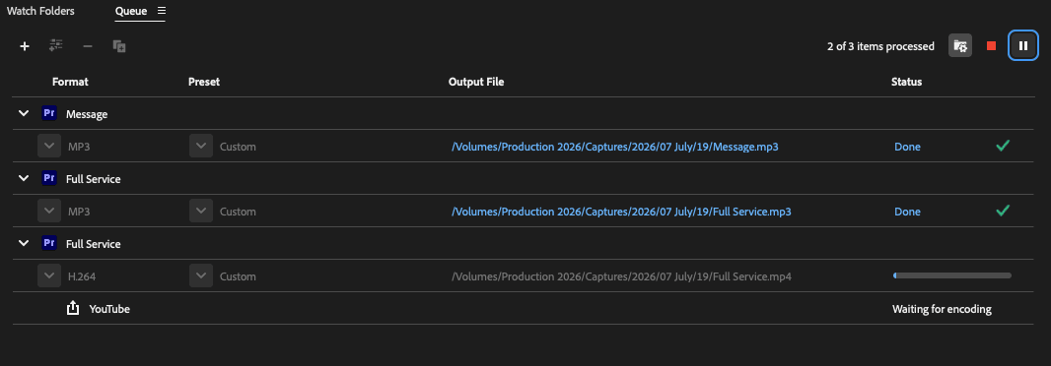
Task: Collapse Full Service group containing H.264 output
Action: 24,244
